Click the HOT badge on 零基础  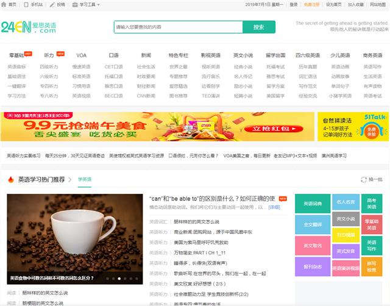(28, 54)
